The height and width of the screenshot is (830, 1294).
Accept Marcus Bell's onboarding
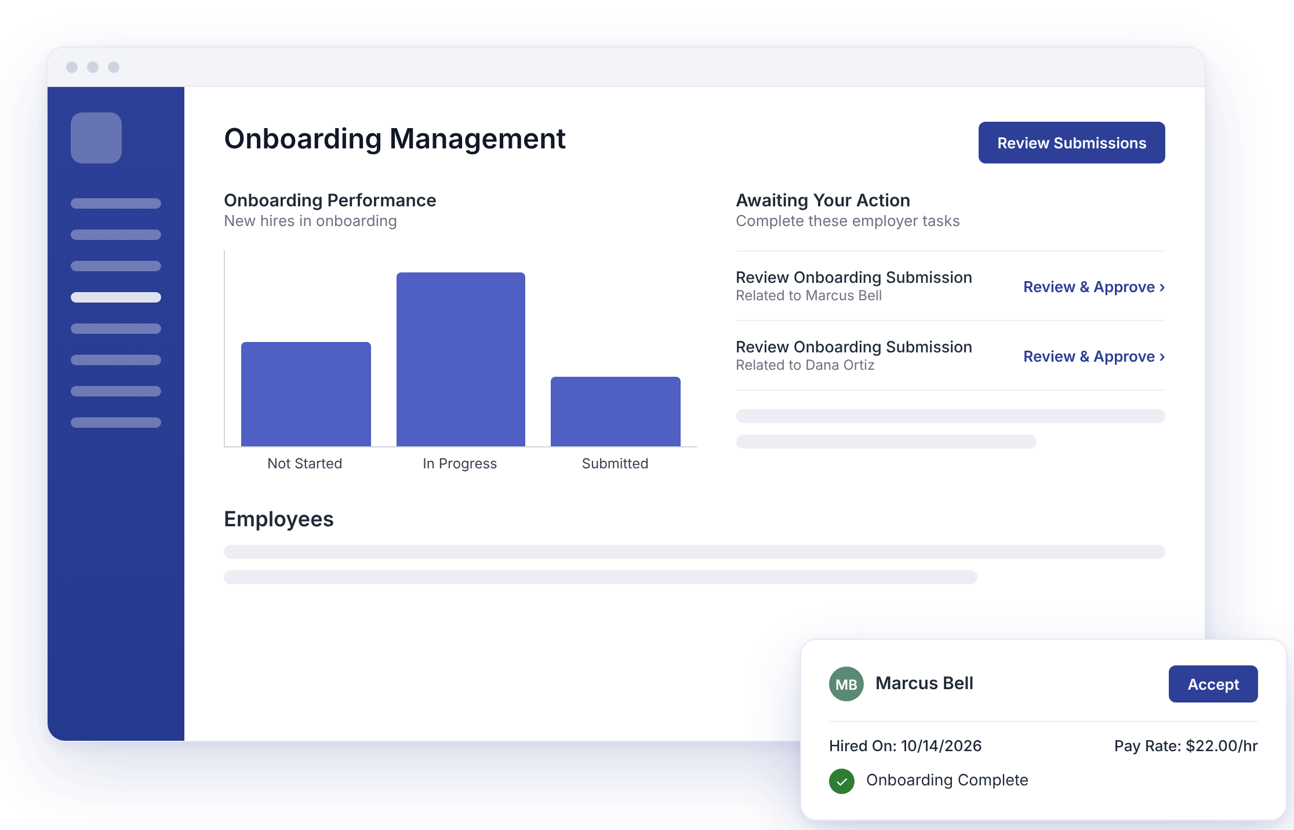pyautogui.click(x=1213, y=684)
